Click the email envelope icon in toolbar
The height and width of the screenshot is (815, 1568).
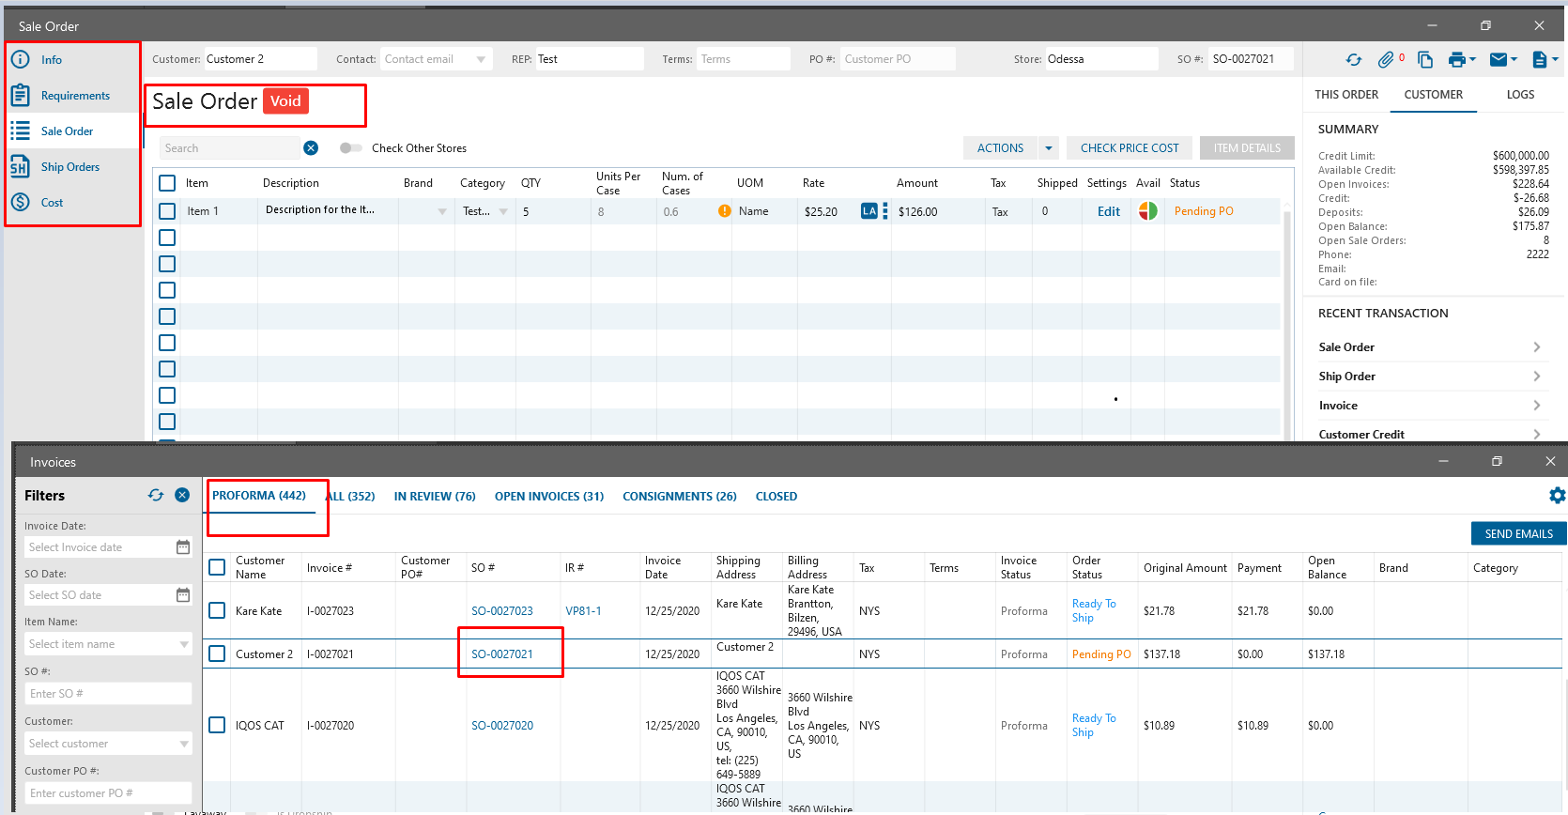[1499, 59]
